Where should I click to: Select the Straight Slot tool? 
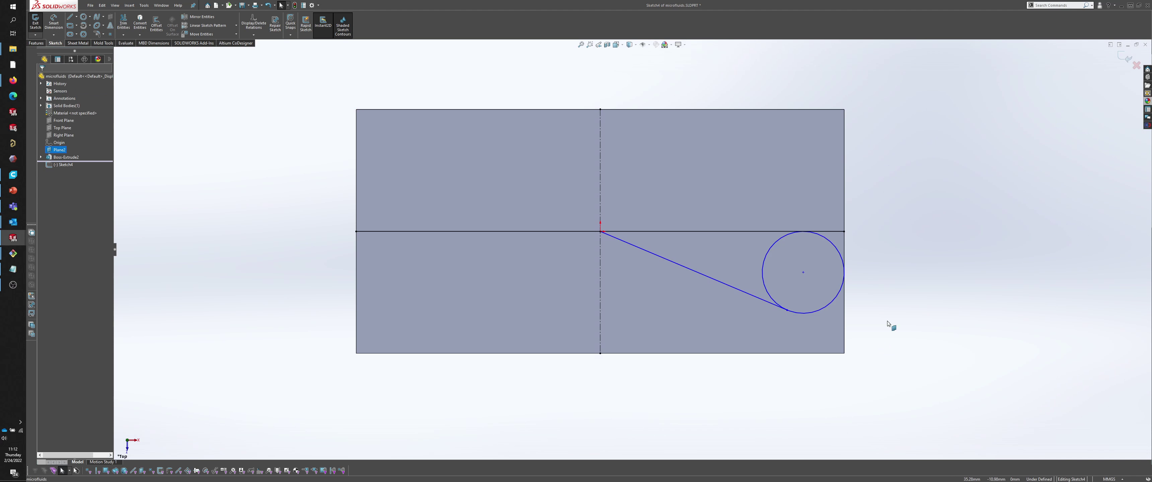click(70, 34)
